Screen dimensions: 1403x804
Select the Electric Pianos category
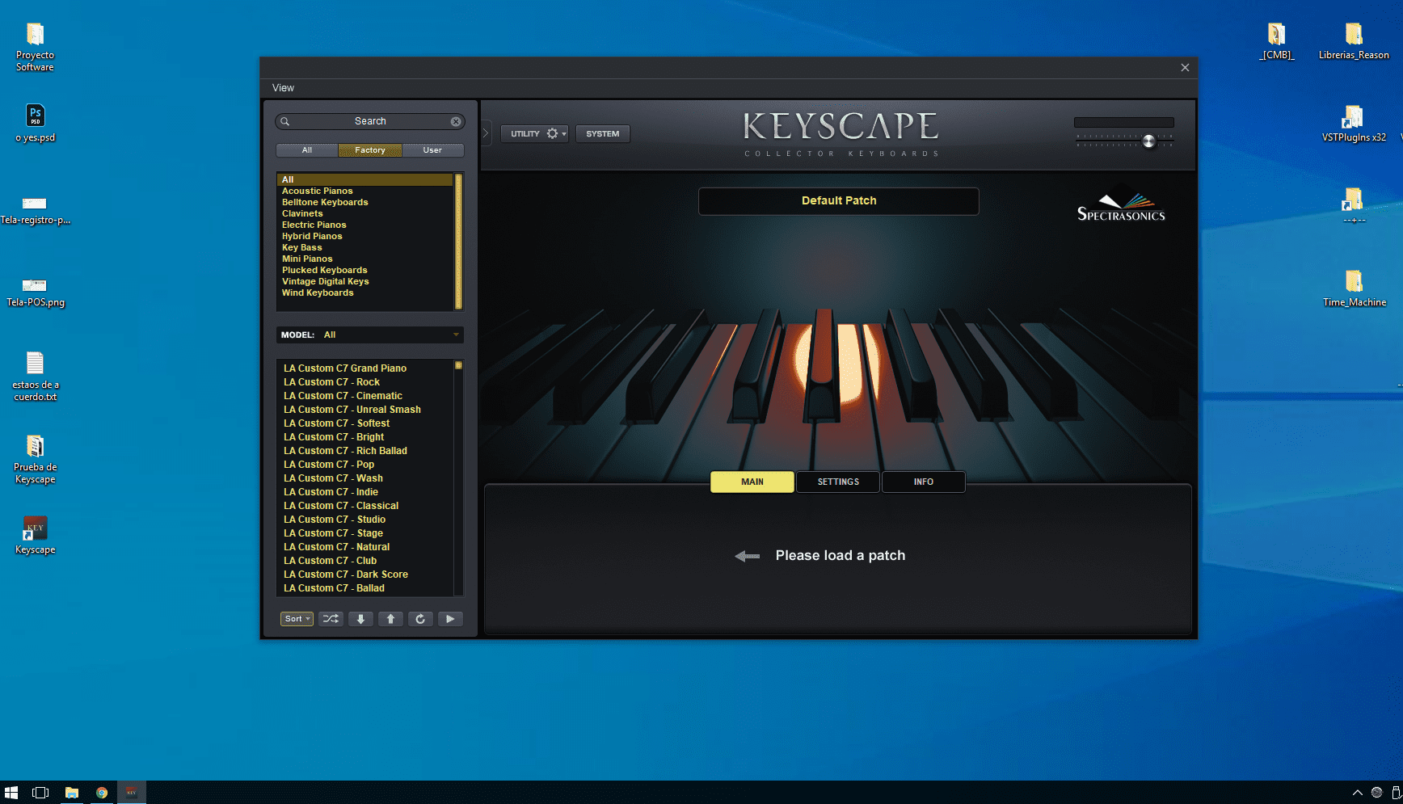[314, 225]
